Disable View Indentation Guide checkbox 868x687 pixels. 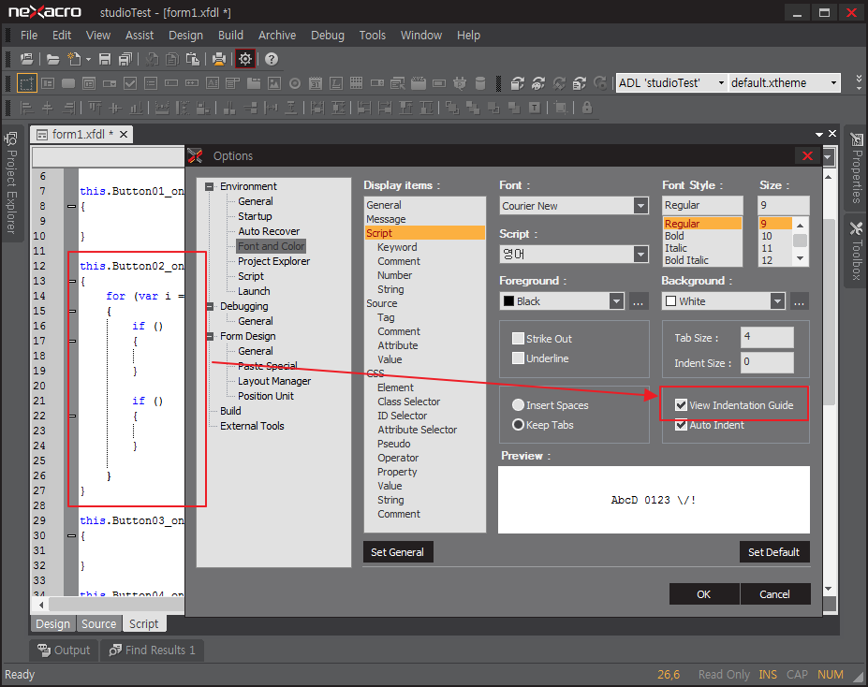click(681, 405)
